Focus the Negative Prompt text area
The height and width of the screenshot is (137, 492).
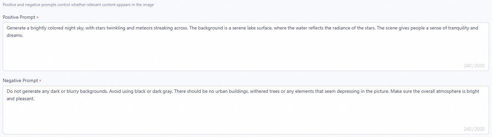click(x=245, y=114)
